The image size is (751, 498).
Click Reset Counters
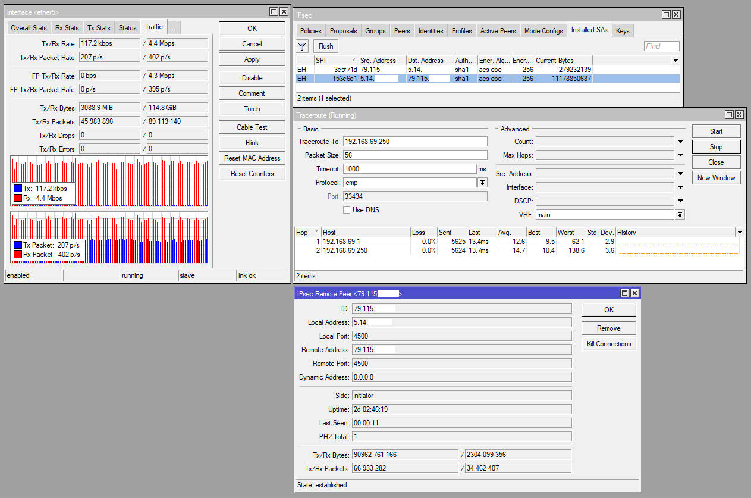[252, 174]
